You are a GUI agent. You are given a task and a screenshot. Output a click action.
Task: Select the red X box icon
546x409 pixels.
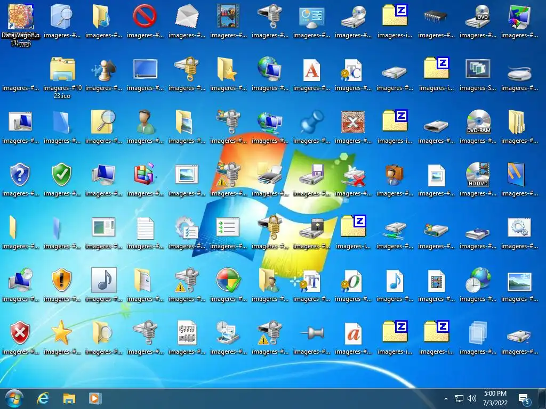(353, 122)
